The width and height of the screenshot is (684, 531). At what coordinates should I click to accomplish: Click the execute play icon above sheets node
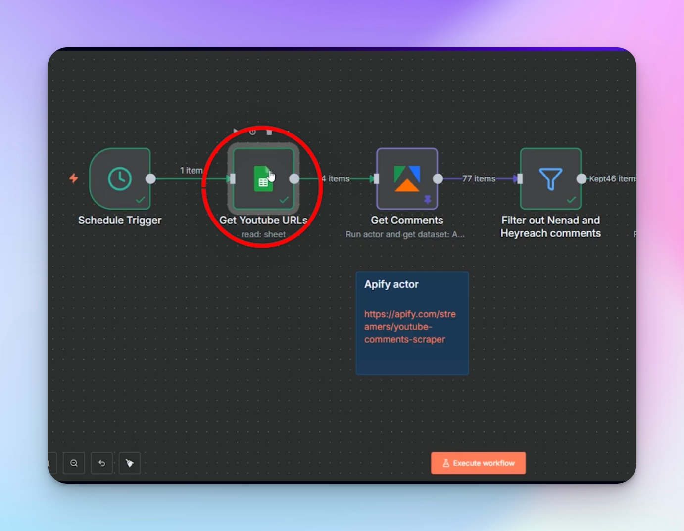point(236,132)
